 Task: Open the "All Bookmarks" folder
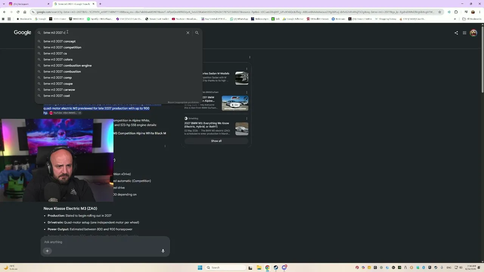click(472, 19)
